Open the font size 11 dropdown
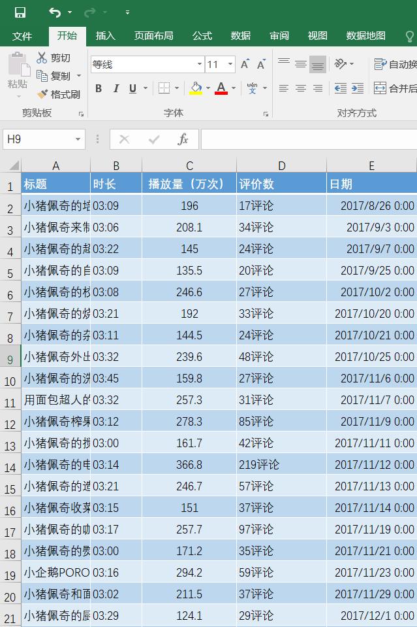 [x=230, y=64]
